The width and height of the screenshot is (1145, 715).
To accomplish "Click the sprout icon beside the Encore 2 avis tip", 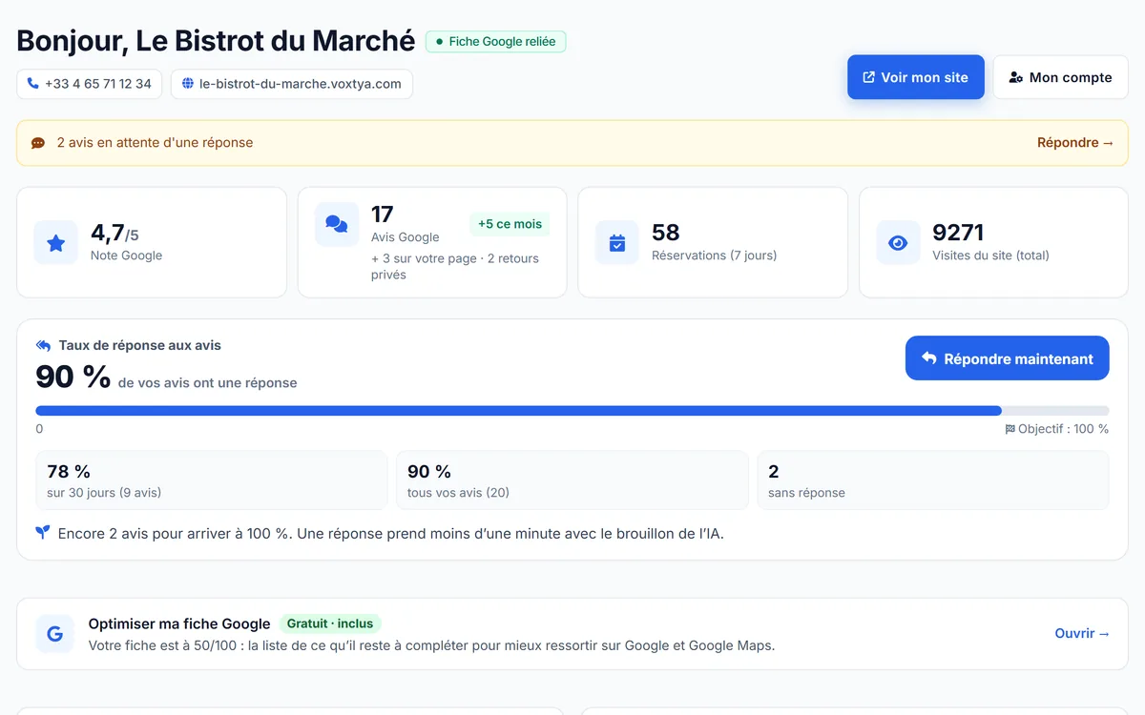I will point(43,533).
